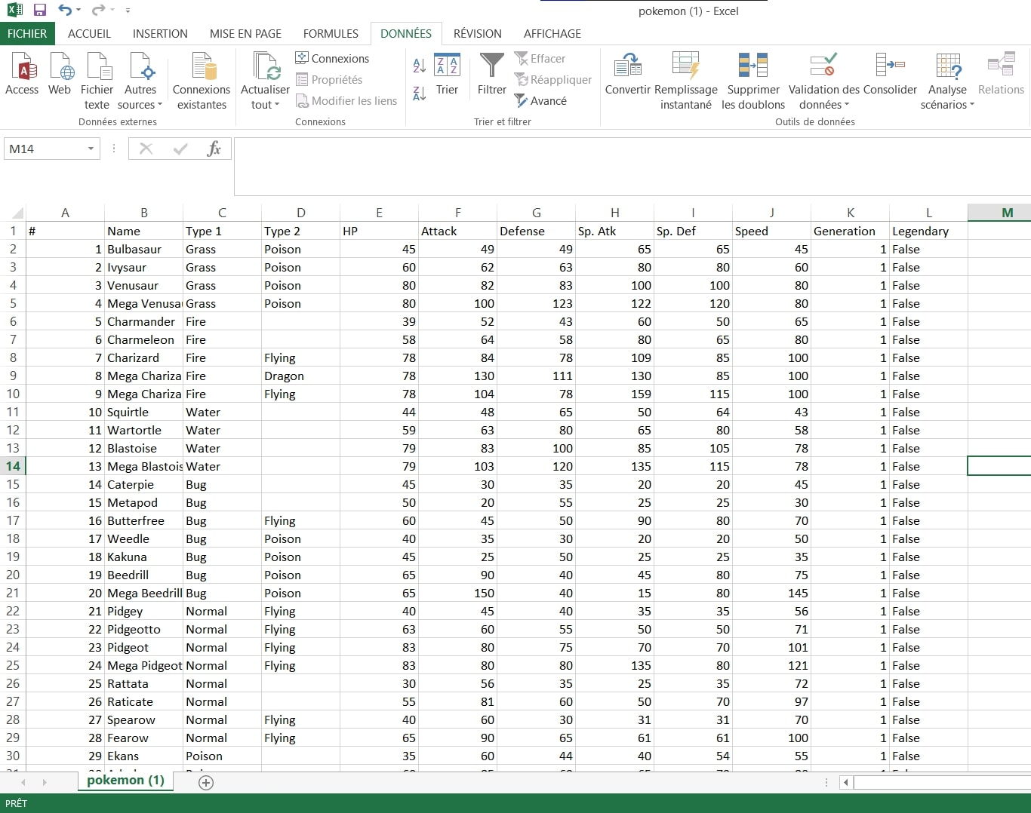This screenshot has height=813, width=1031.
Task: Switch to the AFFICHAGE tab
Action: pyautogui.click(x=552, y=33)
